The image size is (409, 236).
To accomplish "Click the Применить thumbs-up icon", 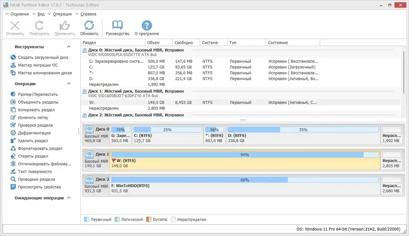I will tap(64, 26).
